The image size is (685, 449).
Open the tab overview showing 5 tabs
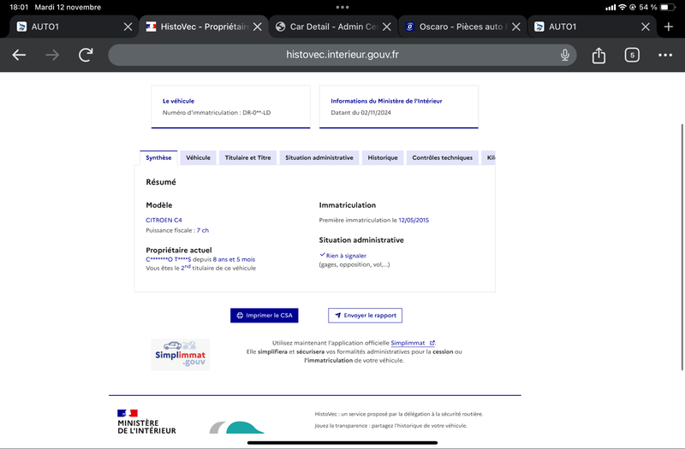pyautogui.click(x=632, y=55)
